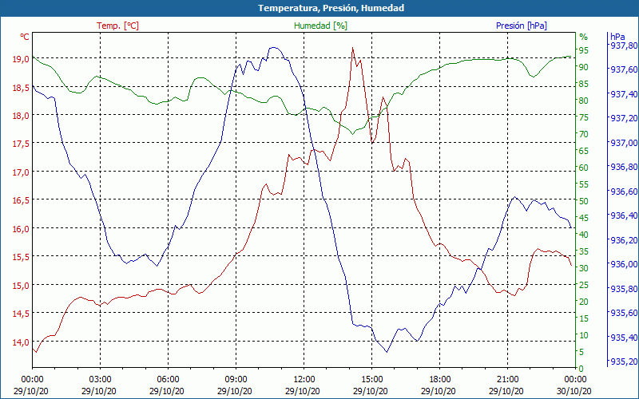
Task: Click temperature axis value "19,0"
Action: (21, 59)
